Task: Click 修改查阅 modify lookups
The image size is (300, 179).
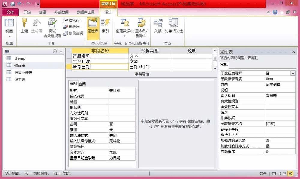Action: click(73, 33)
